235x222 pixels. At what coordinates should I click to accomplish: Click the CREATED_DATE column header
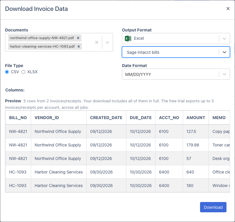coord(106,118)
